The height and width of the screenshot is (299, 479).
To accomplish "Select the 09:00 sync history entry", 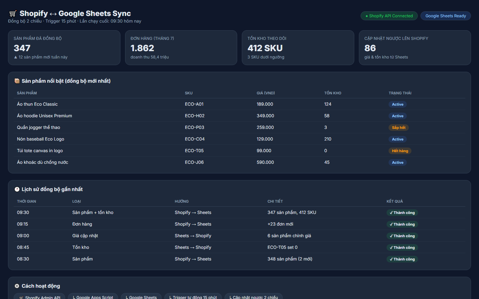I will (x=239, y=236).
